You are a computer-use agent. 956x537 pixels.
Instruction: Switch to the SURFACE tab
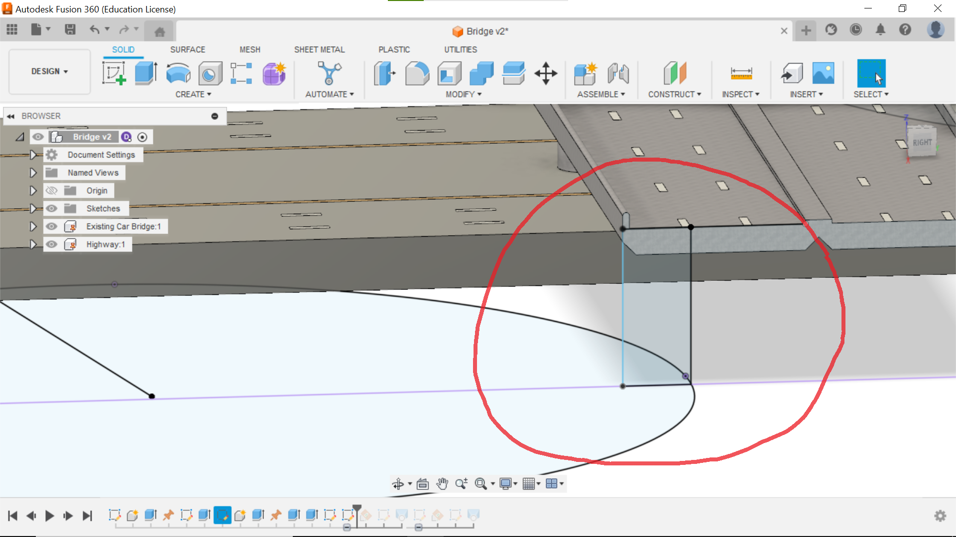(x=187, y=50)
